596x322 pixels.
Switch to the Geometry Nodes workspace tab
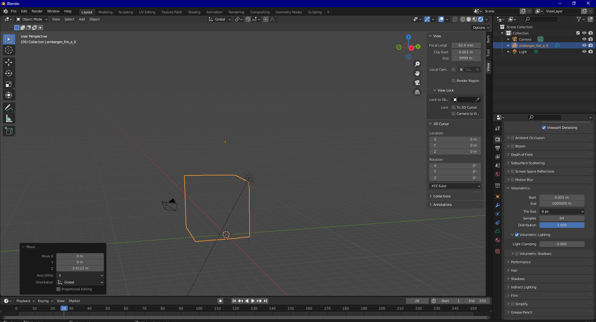(x=288, y=12)
